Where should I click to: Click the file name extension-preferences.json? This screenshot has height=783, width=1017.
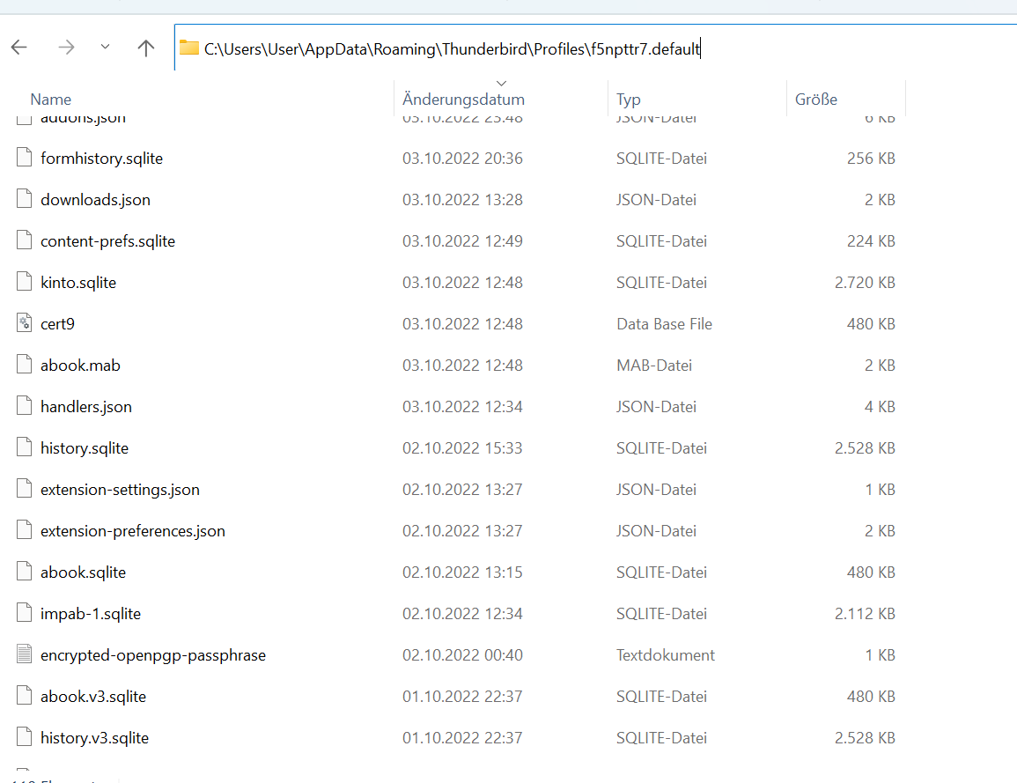point(133,531)
